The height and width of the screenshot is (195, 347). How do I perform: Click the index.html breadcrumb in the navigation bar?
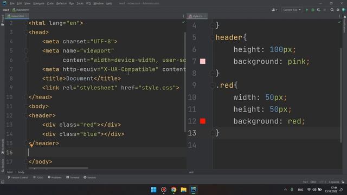pos(21,10)
